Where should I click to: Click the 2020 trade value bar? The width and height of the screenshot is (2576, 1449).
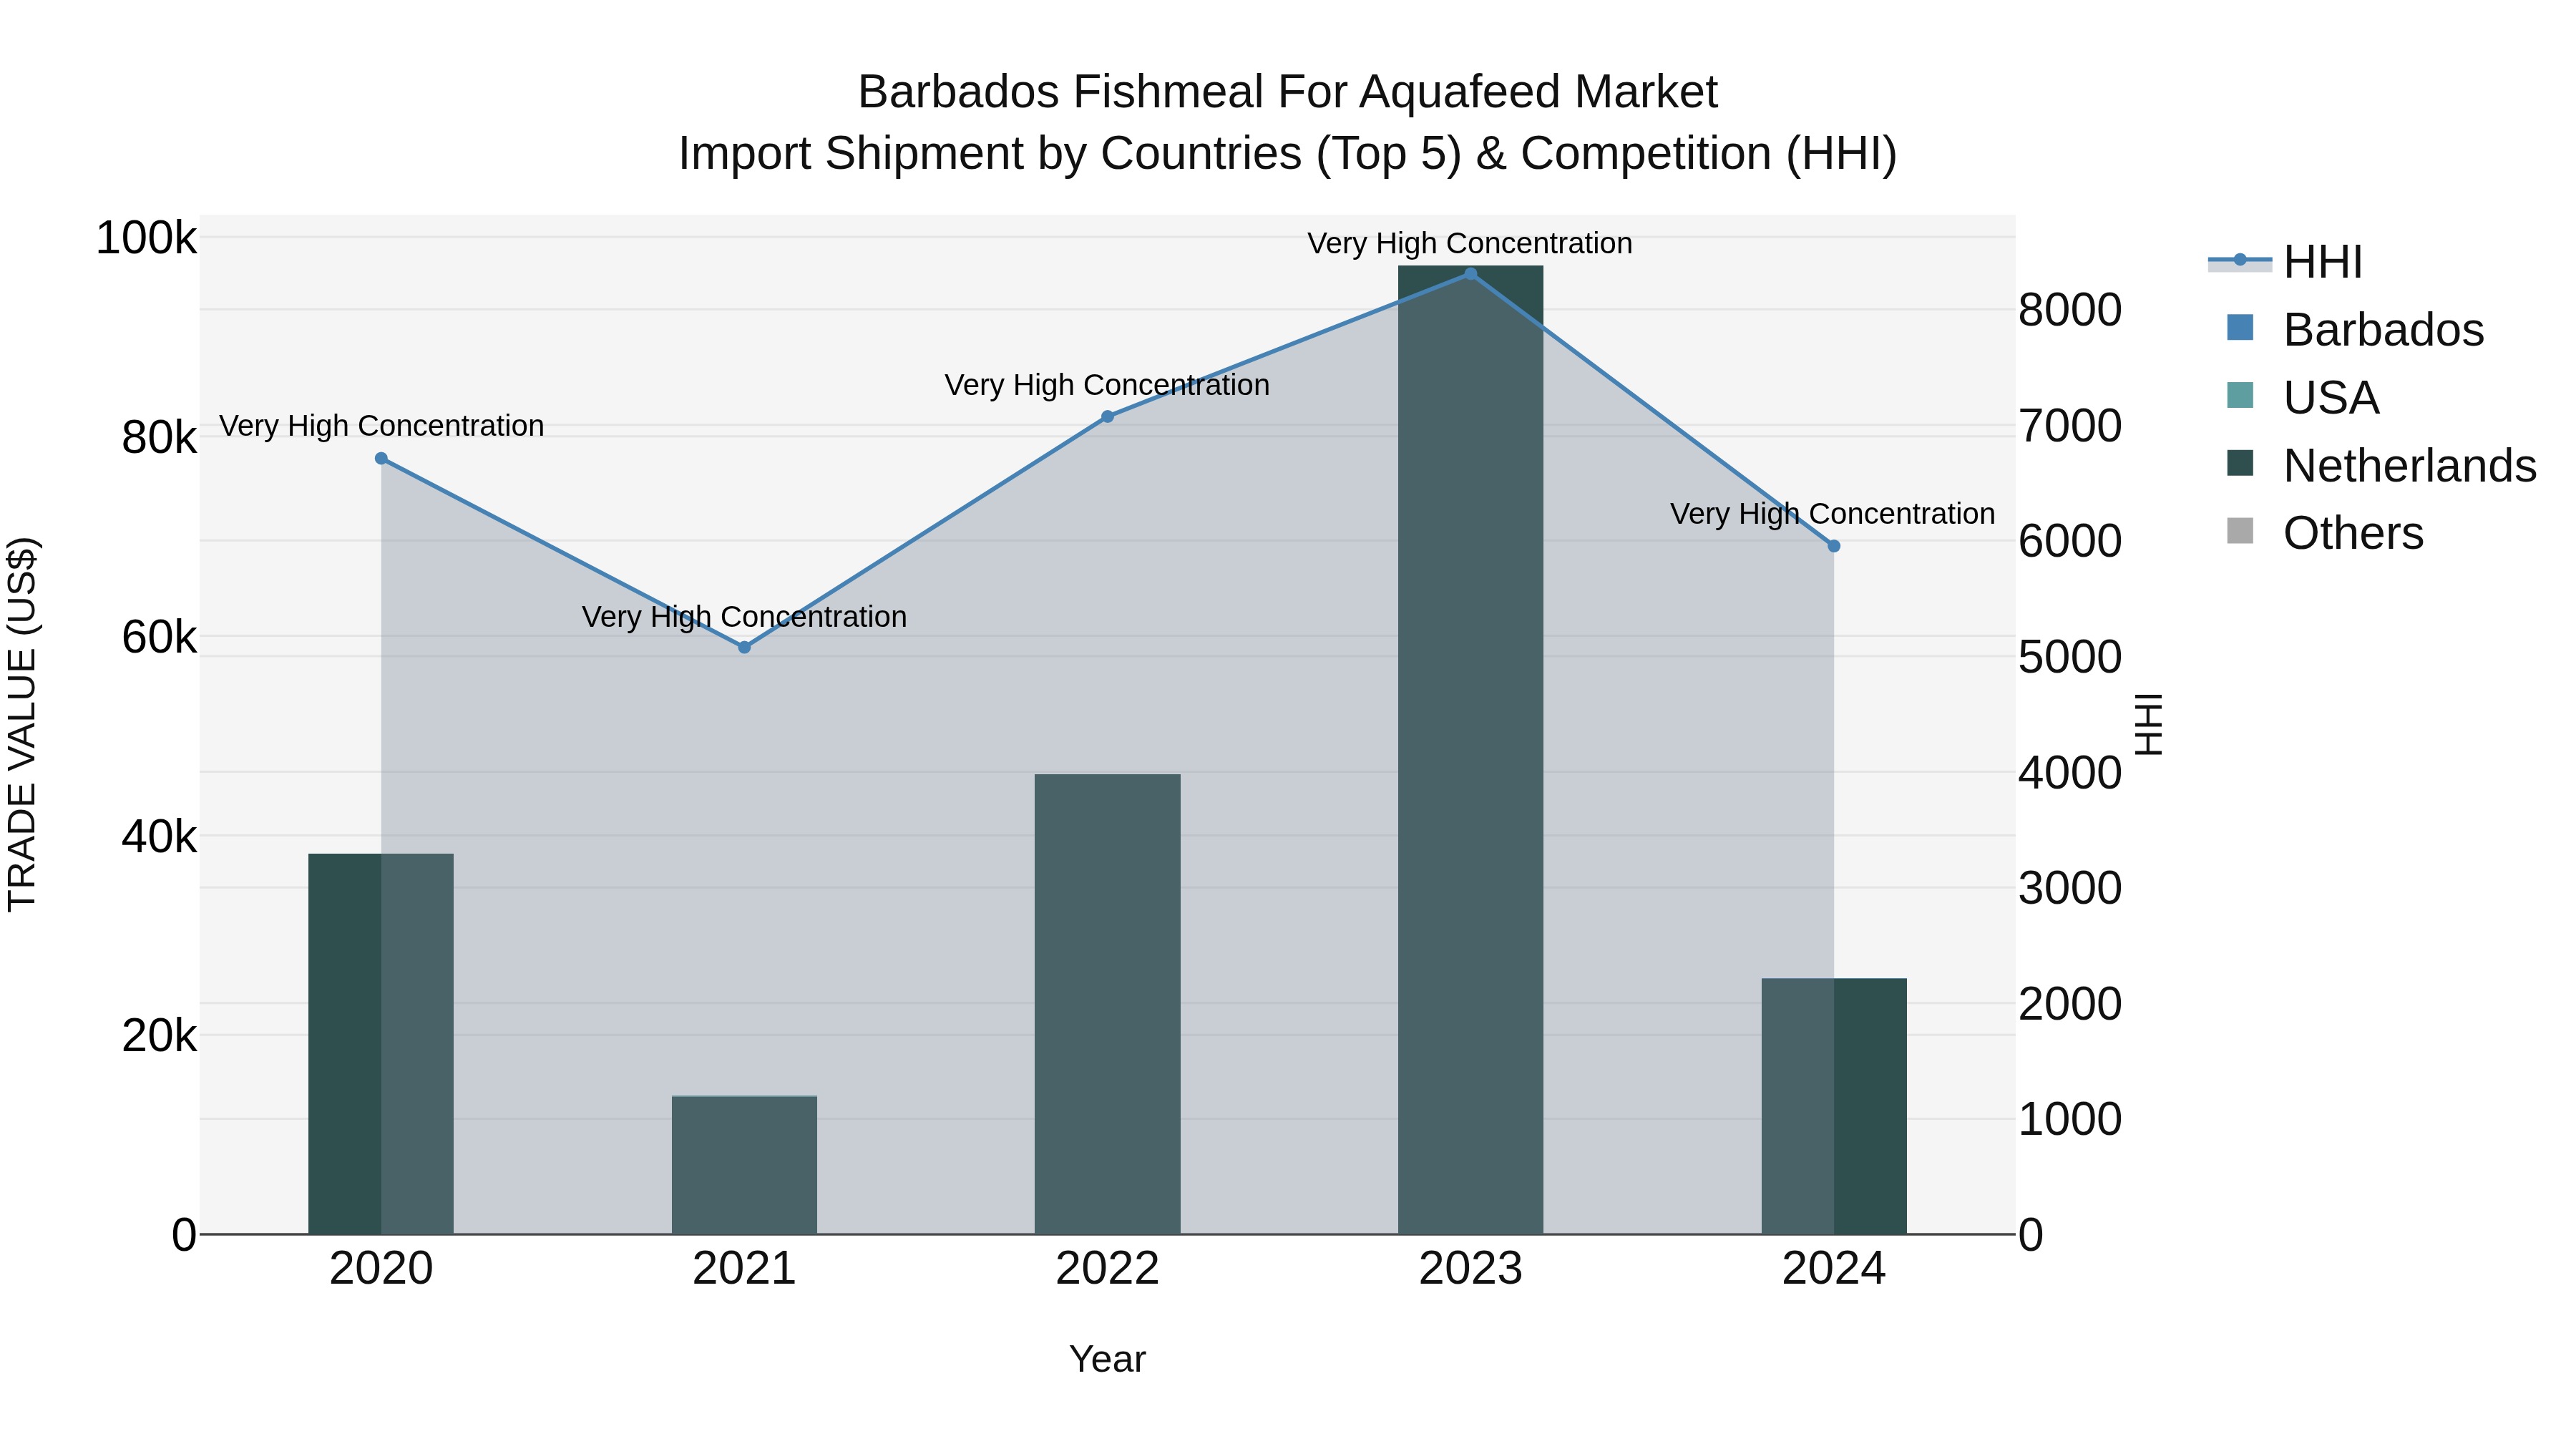(381, 1044)
